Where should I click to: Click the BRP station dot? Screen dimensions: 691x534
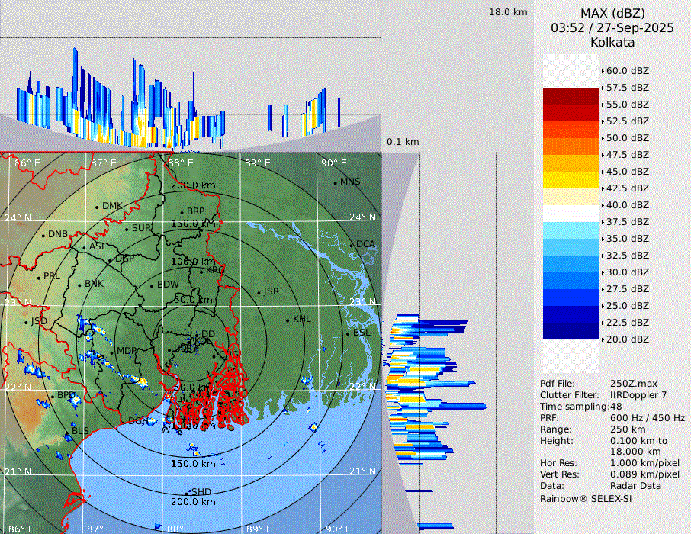point(182,212)
